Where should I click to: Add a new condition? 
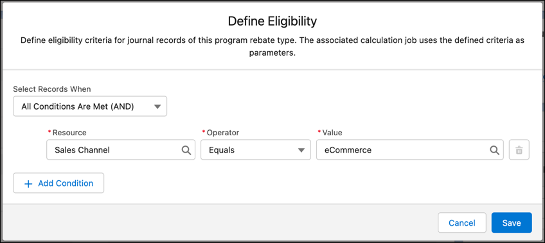[x=58, y=183]
